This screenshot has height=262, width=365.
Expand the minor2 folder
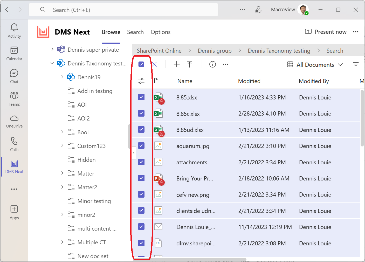point(62,214)
